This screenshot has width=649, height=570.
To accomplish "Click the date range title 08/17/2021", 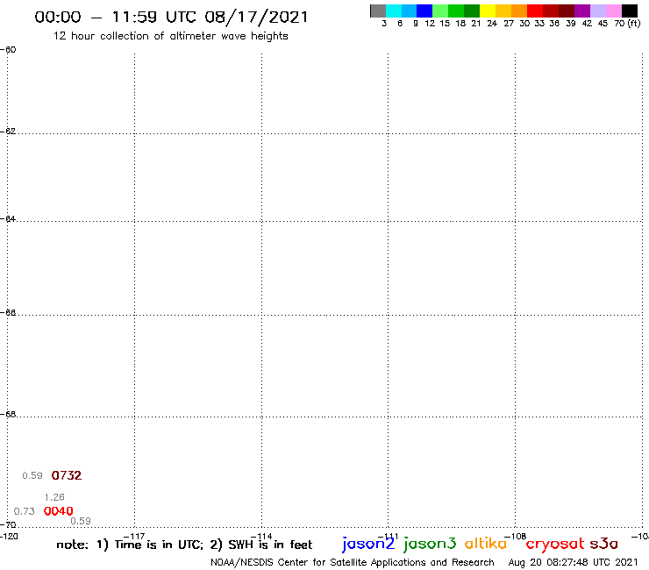I will [x=171, y=17].
